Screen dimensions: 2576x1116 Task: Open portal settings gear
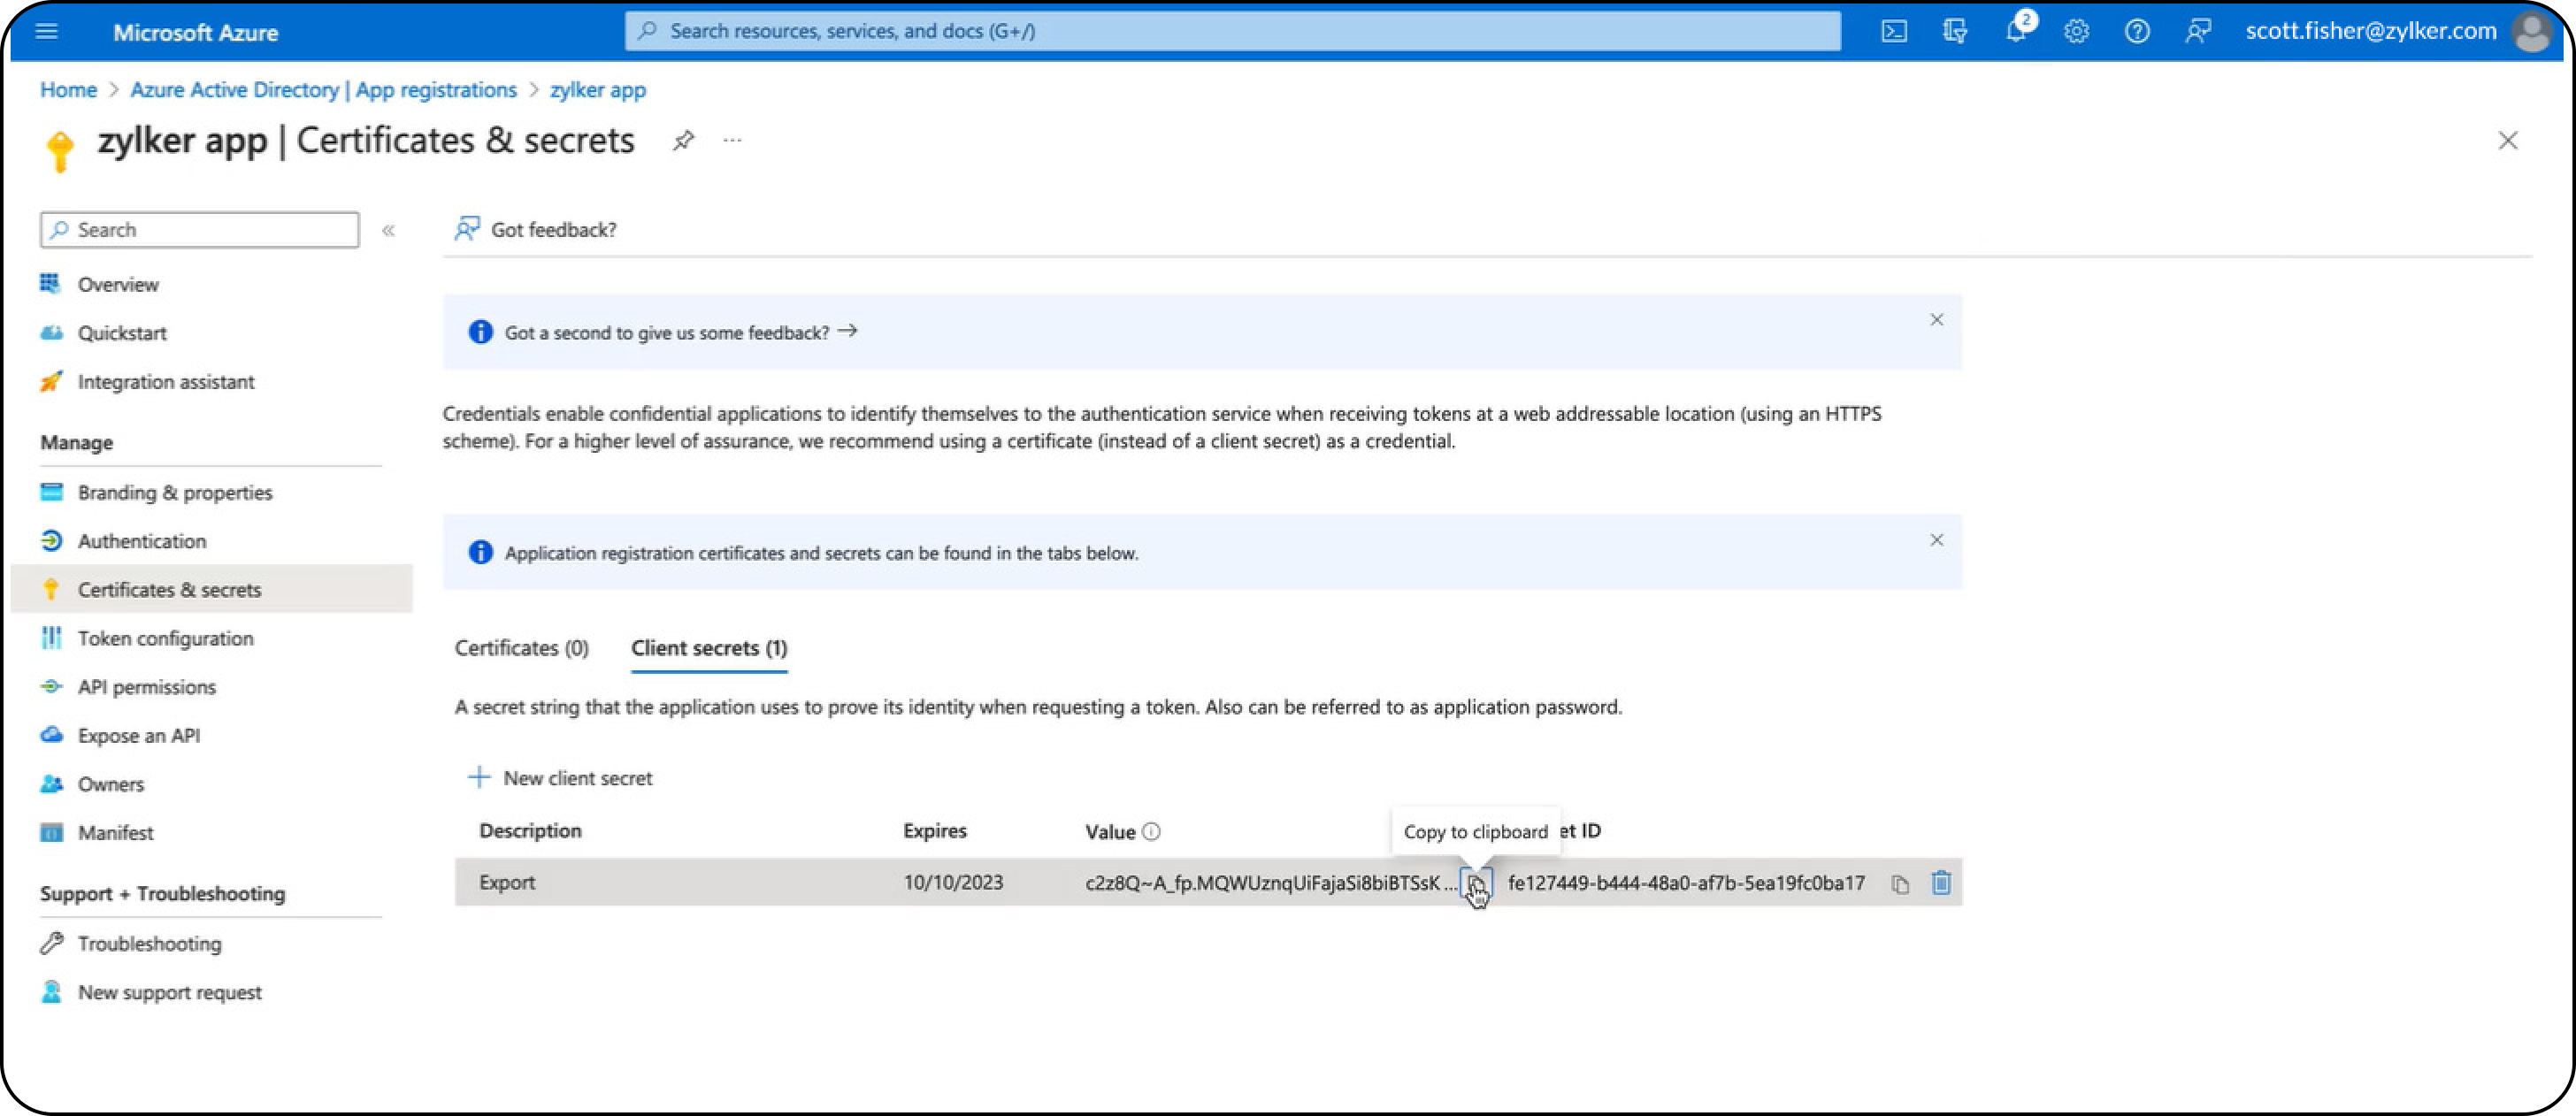tap(2077, 32)
